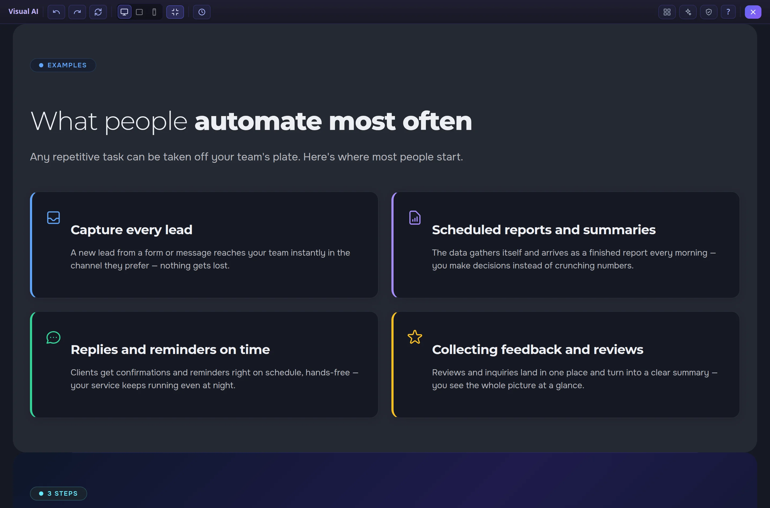Open help with the question mark icon
The image size is (770, 508).
(x=728, y=12)
